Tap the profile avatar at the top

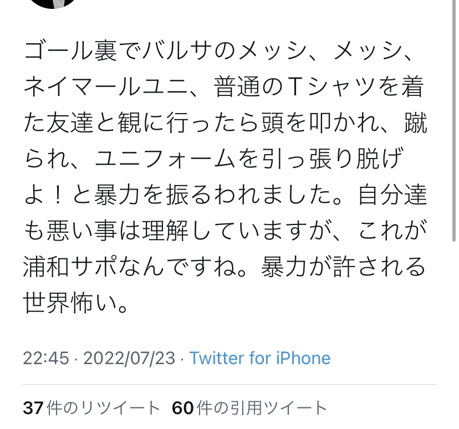(x=53, y=3)
